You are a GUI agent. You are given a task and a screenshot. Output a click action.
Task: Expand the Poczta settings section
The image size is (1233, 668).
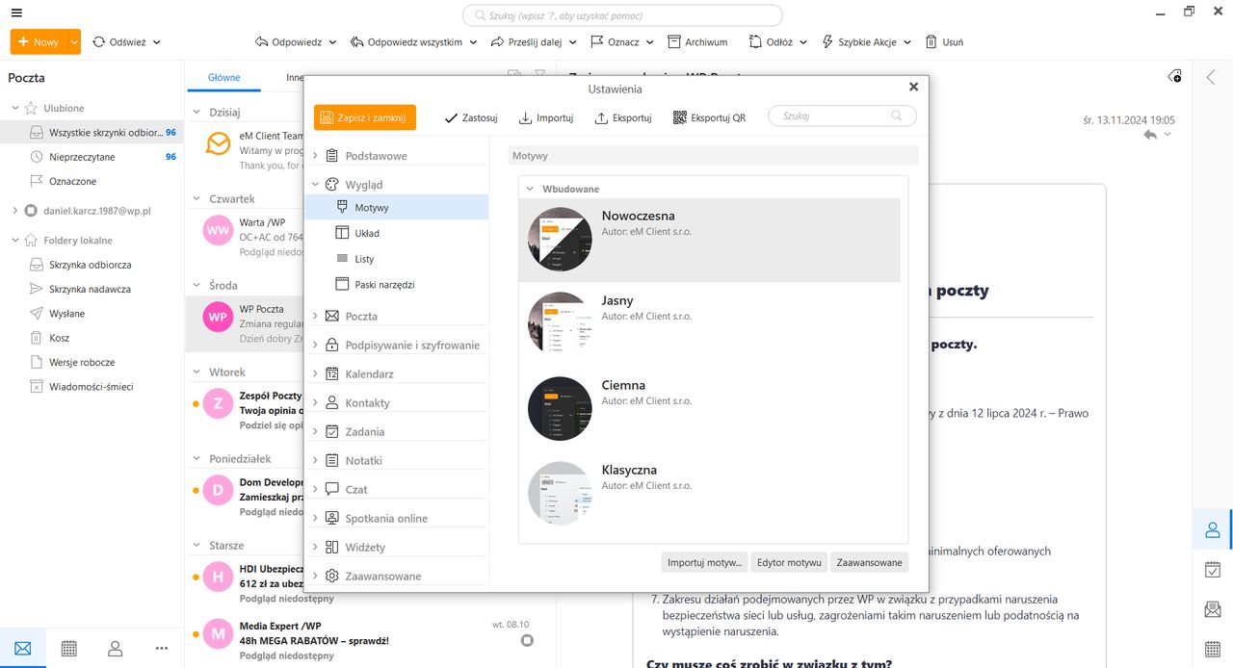point(315,316)
